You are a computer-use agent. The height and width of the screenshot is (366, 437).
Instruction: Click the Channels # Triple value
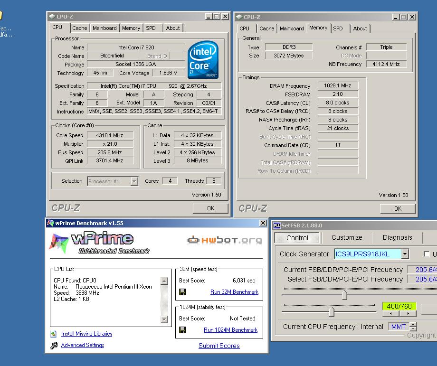tap(386, 47)
